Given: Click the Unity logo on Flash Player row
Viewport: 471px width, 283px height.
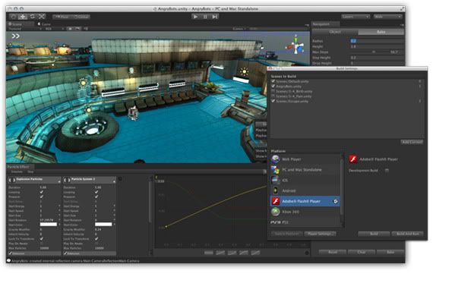Looking at the screenshot, I should coord(336,201).
